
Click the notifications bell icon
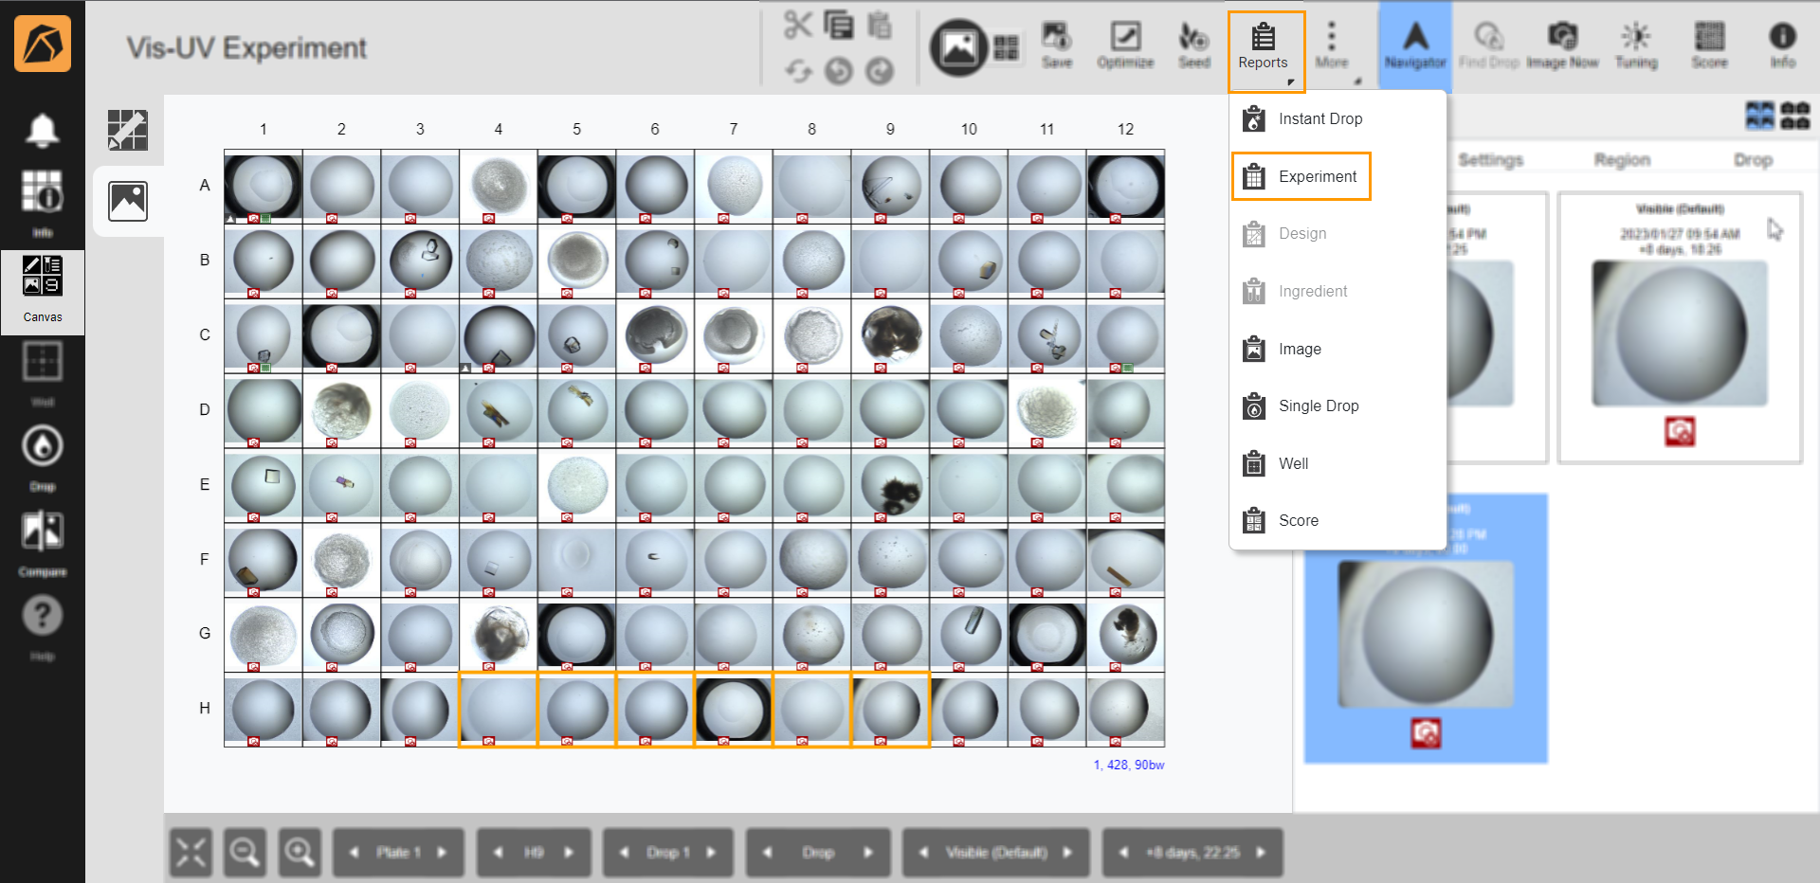tap(43, 130)
